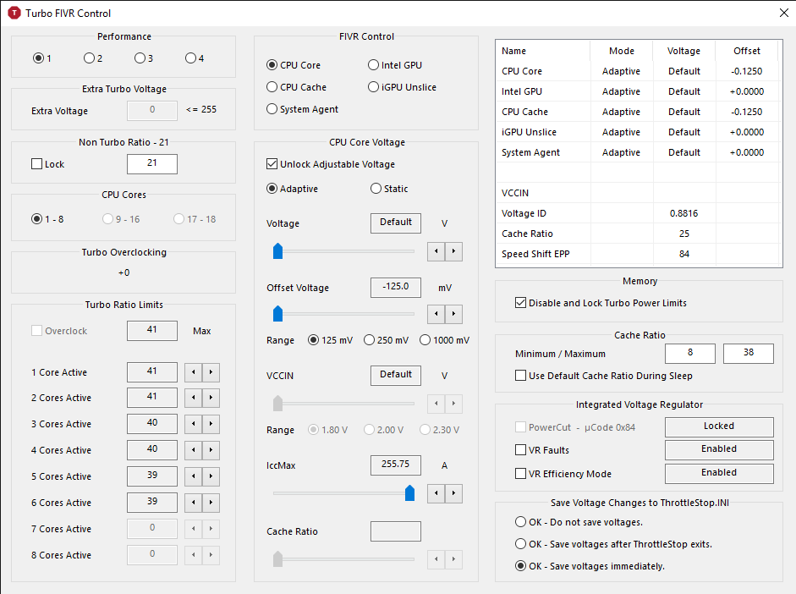Decrease 6 Cores Active ratio with left arrow
The height and width of the screenshot is (594, 796).
194,503
